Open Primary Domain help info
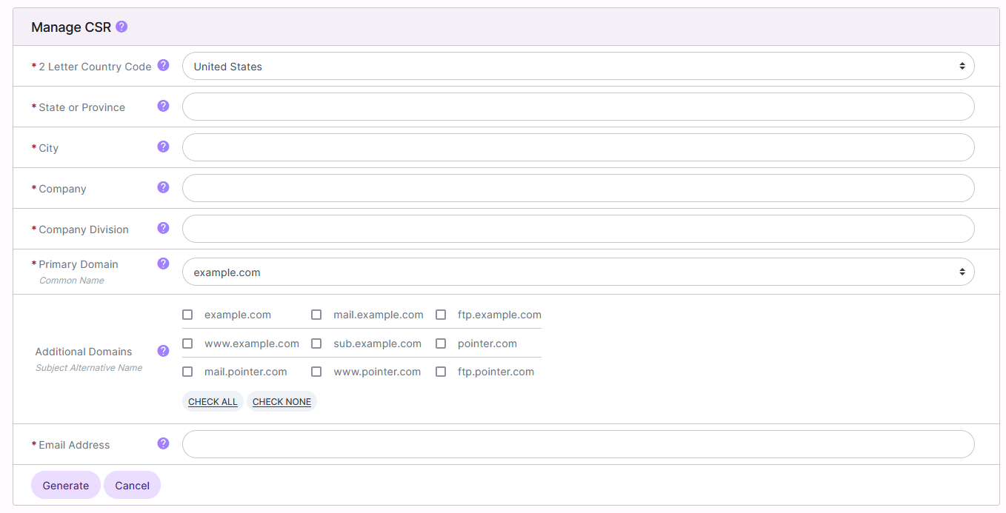The image size is (1006, 513). pyautogui.click(x=163, y=264)
